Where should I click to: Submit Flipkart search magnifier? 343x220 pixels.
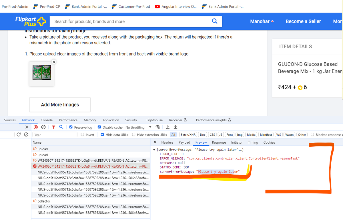point(215,21)
